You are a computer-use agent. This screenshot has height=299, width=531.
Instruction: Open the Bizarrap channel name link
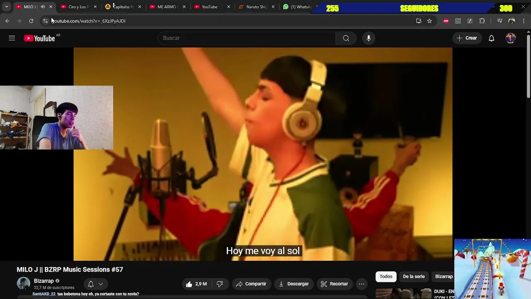[x=44, y=281]
